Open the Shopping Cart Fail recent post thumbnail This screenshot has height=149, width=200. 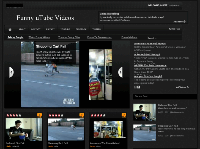pyautogui.click(x=145, y=133)
